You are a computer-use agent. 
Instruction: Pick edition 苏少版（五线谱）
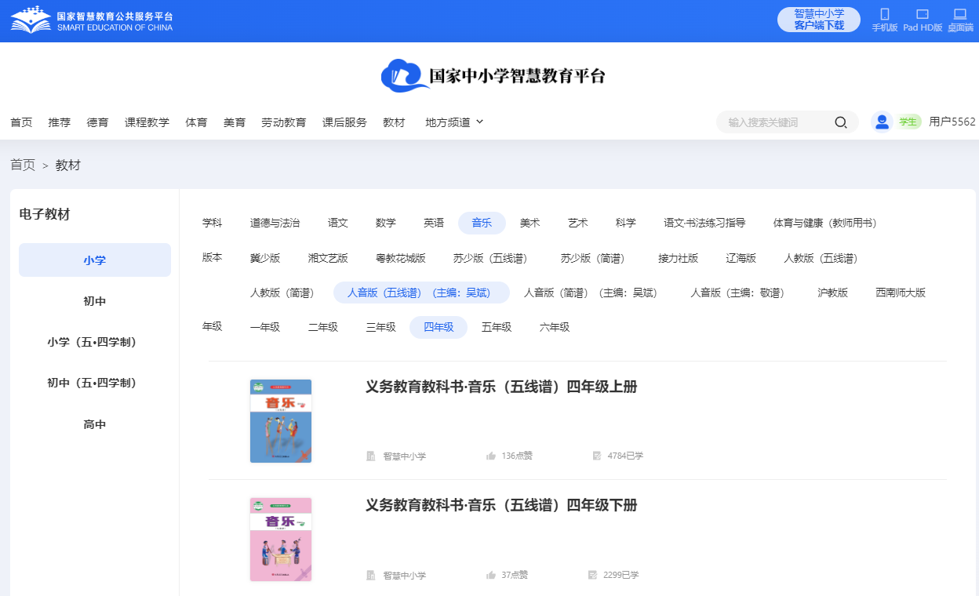(x=493, y=258)
